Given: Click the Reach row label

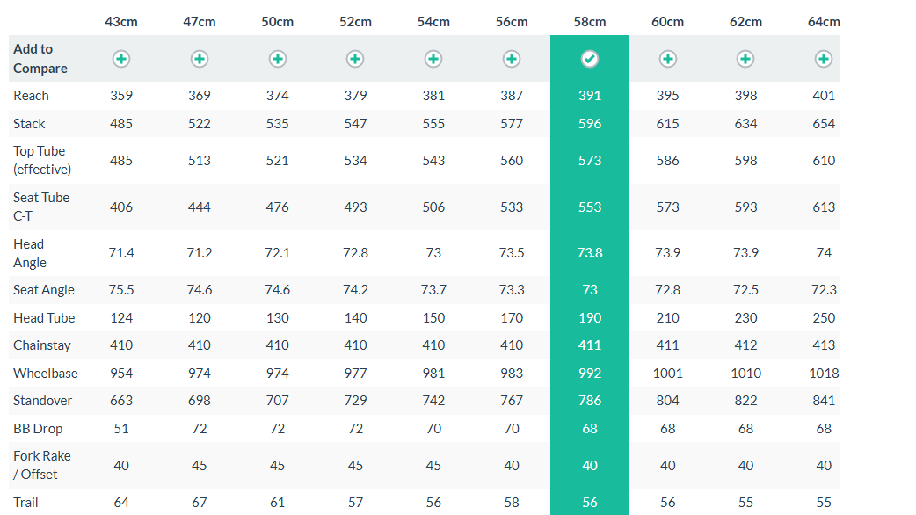Looking at the screenshot, I should coord(31,96).
